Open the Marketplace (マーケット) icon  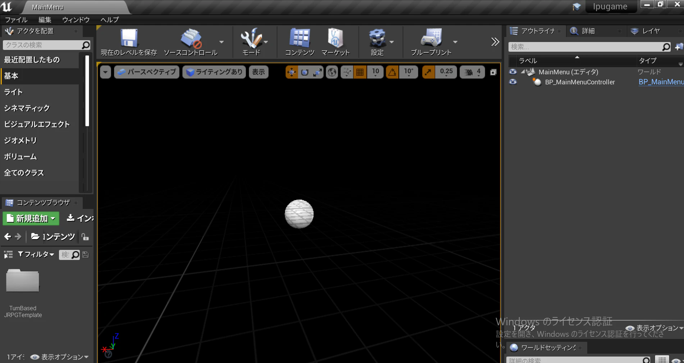(335, 38)
